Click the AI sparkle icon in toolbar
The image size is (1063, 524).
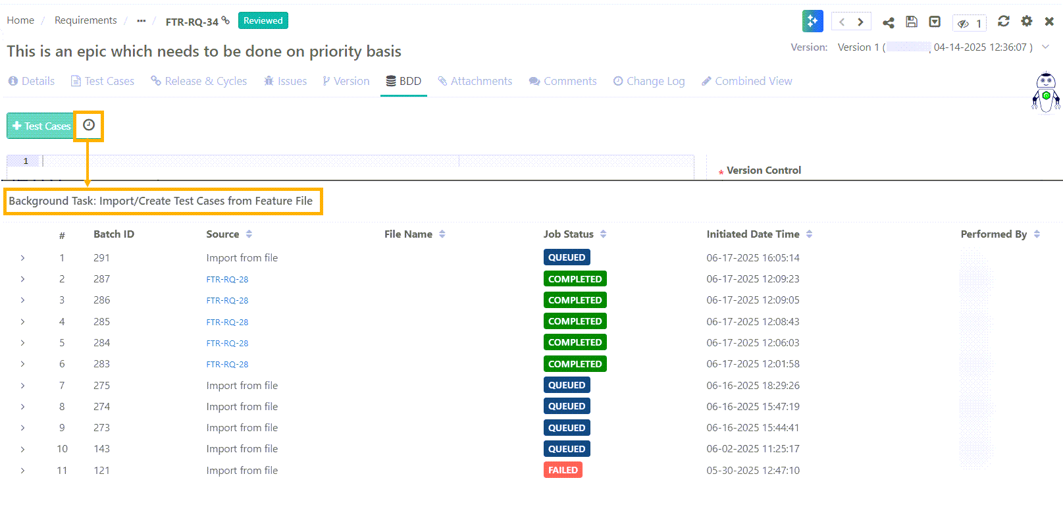(x=812, y=21)
